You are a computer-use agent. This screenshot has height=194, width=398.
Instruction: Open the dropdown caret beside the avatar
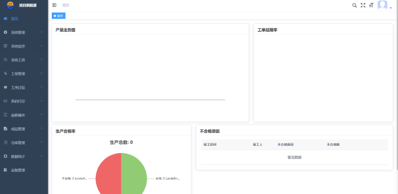click(x=391, y=8)
